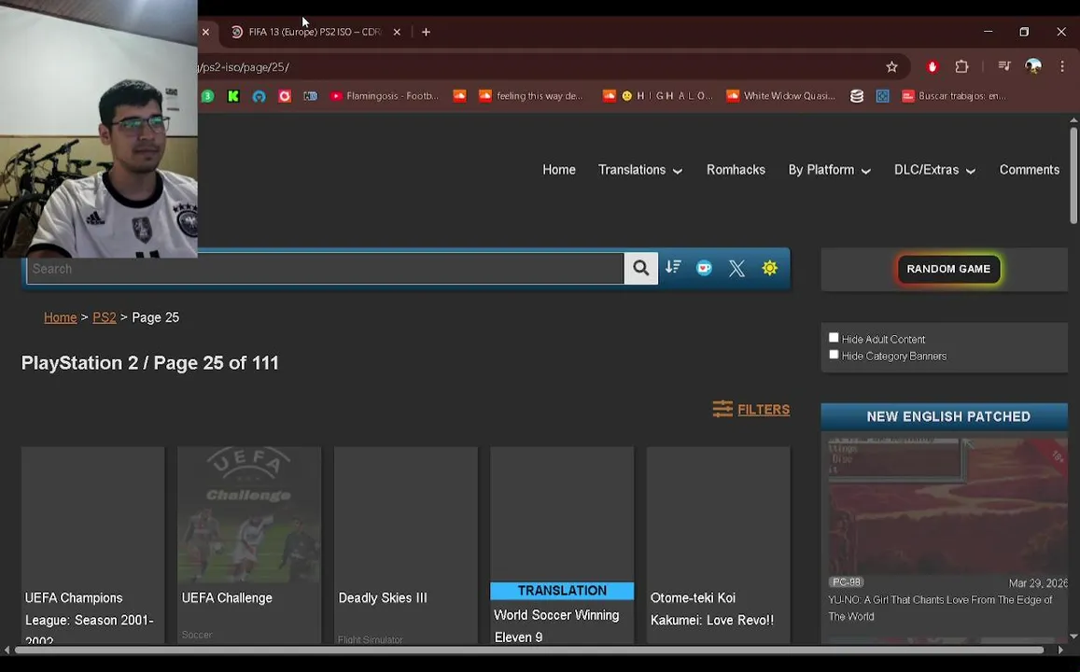Open the Comments menu item
Viewport: 1080px width, 672px height.
pos(1029,169)
